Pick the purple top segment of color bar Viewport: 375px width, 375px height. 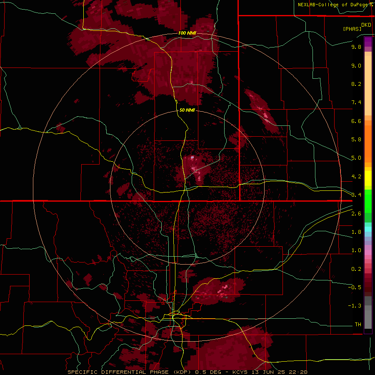point(368,42)
